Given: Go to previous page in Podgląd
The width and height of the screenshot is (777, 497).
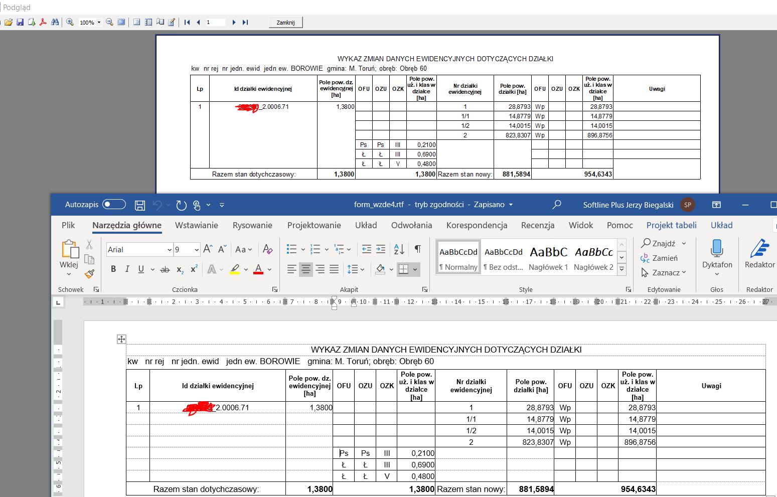Looking at the screenshot, I should coord(199,22).
